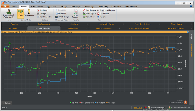Screen dimensions: 195x111
Task: Close the CBet Success tab
Action: coord(86,29)
